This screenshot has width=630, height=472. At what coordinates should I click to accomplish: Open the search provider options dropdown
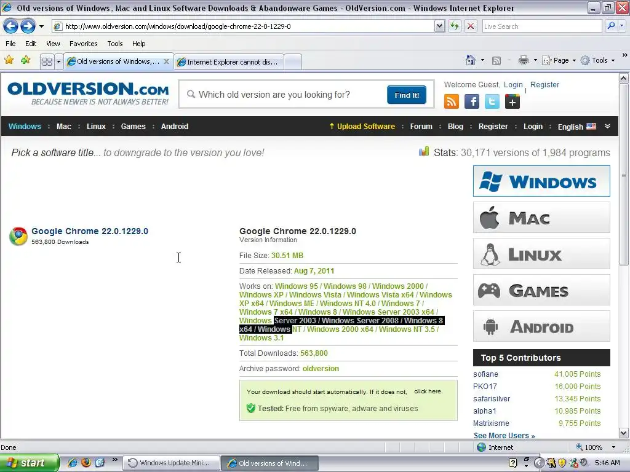(x=621, y=26)
